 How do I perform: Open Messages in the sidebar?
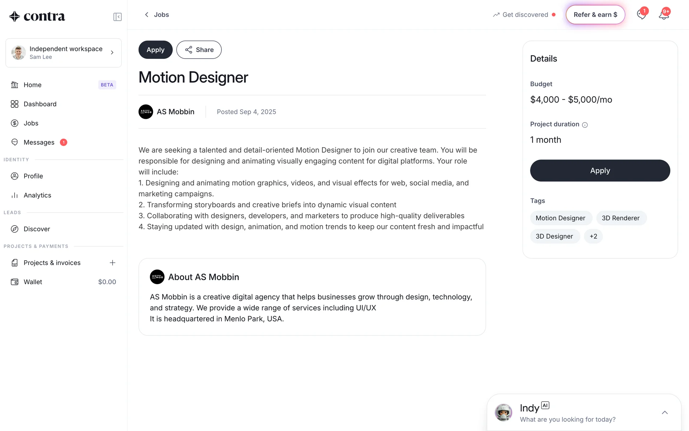tap(39, 143)
